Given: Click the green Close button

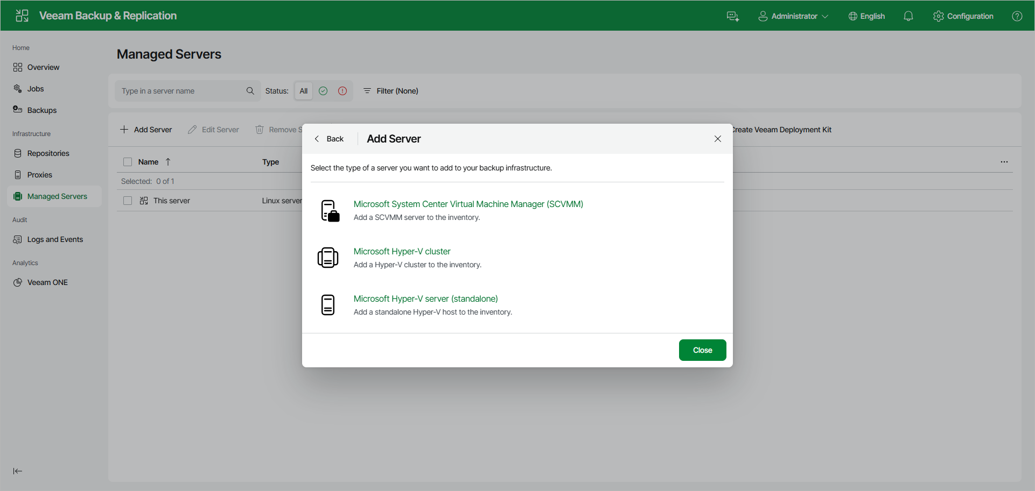Looking at the screenshot, I should coord(702,350).
